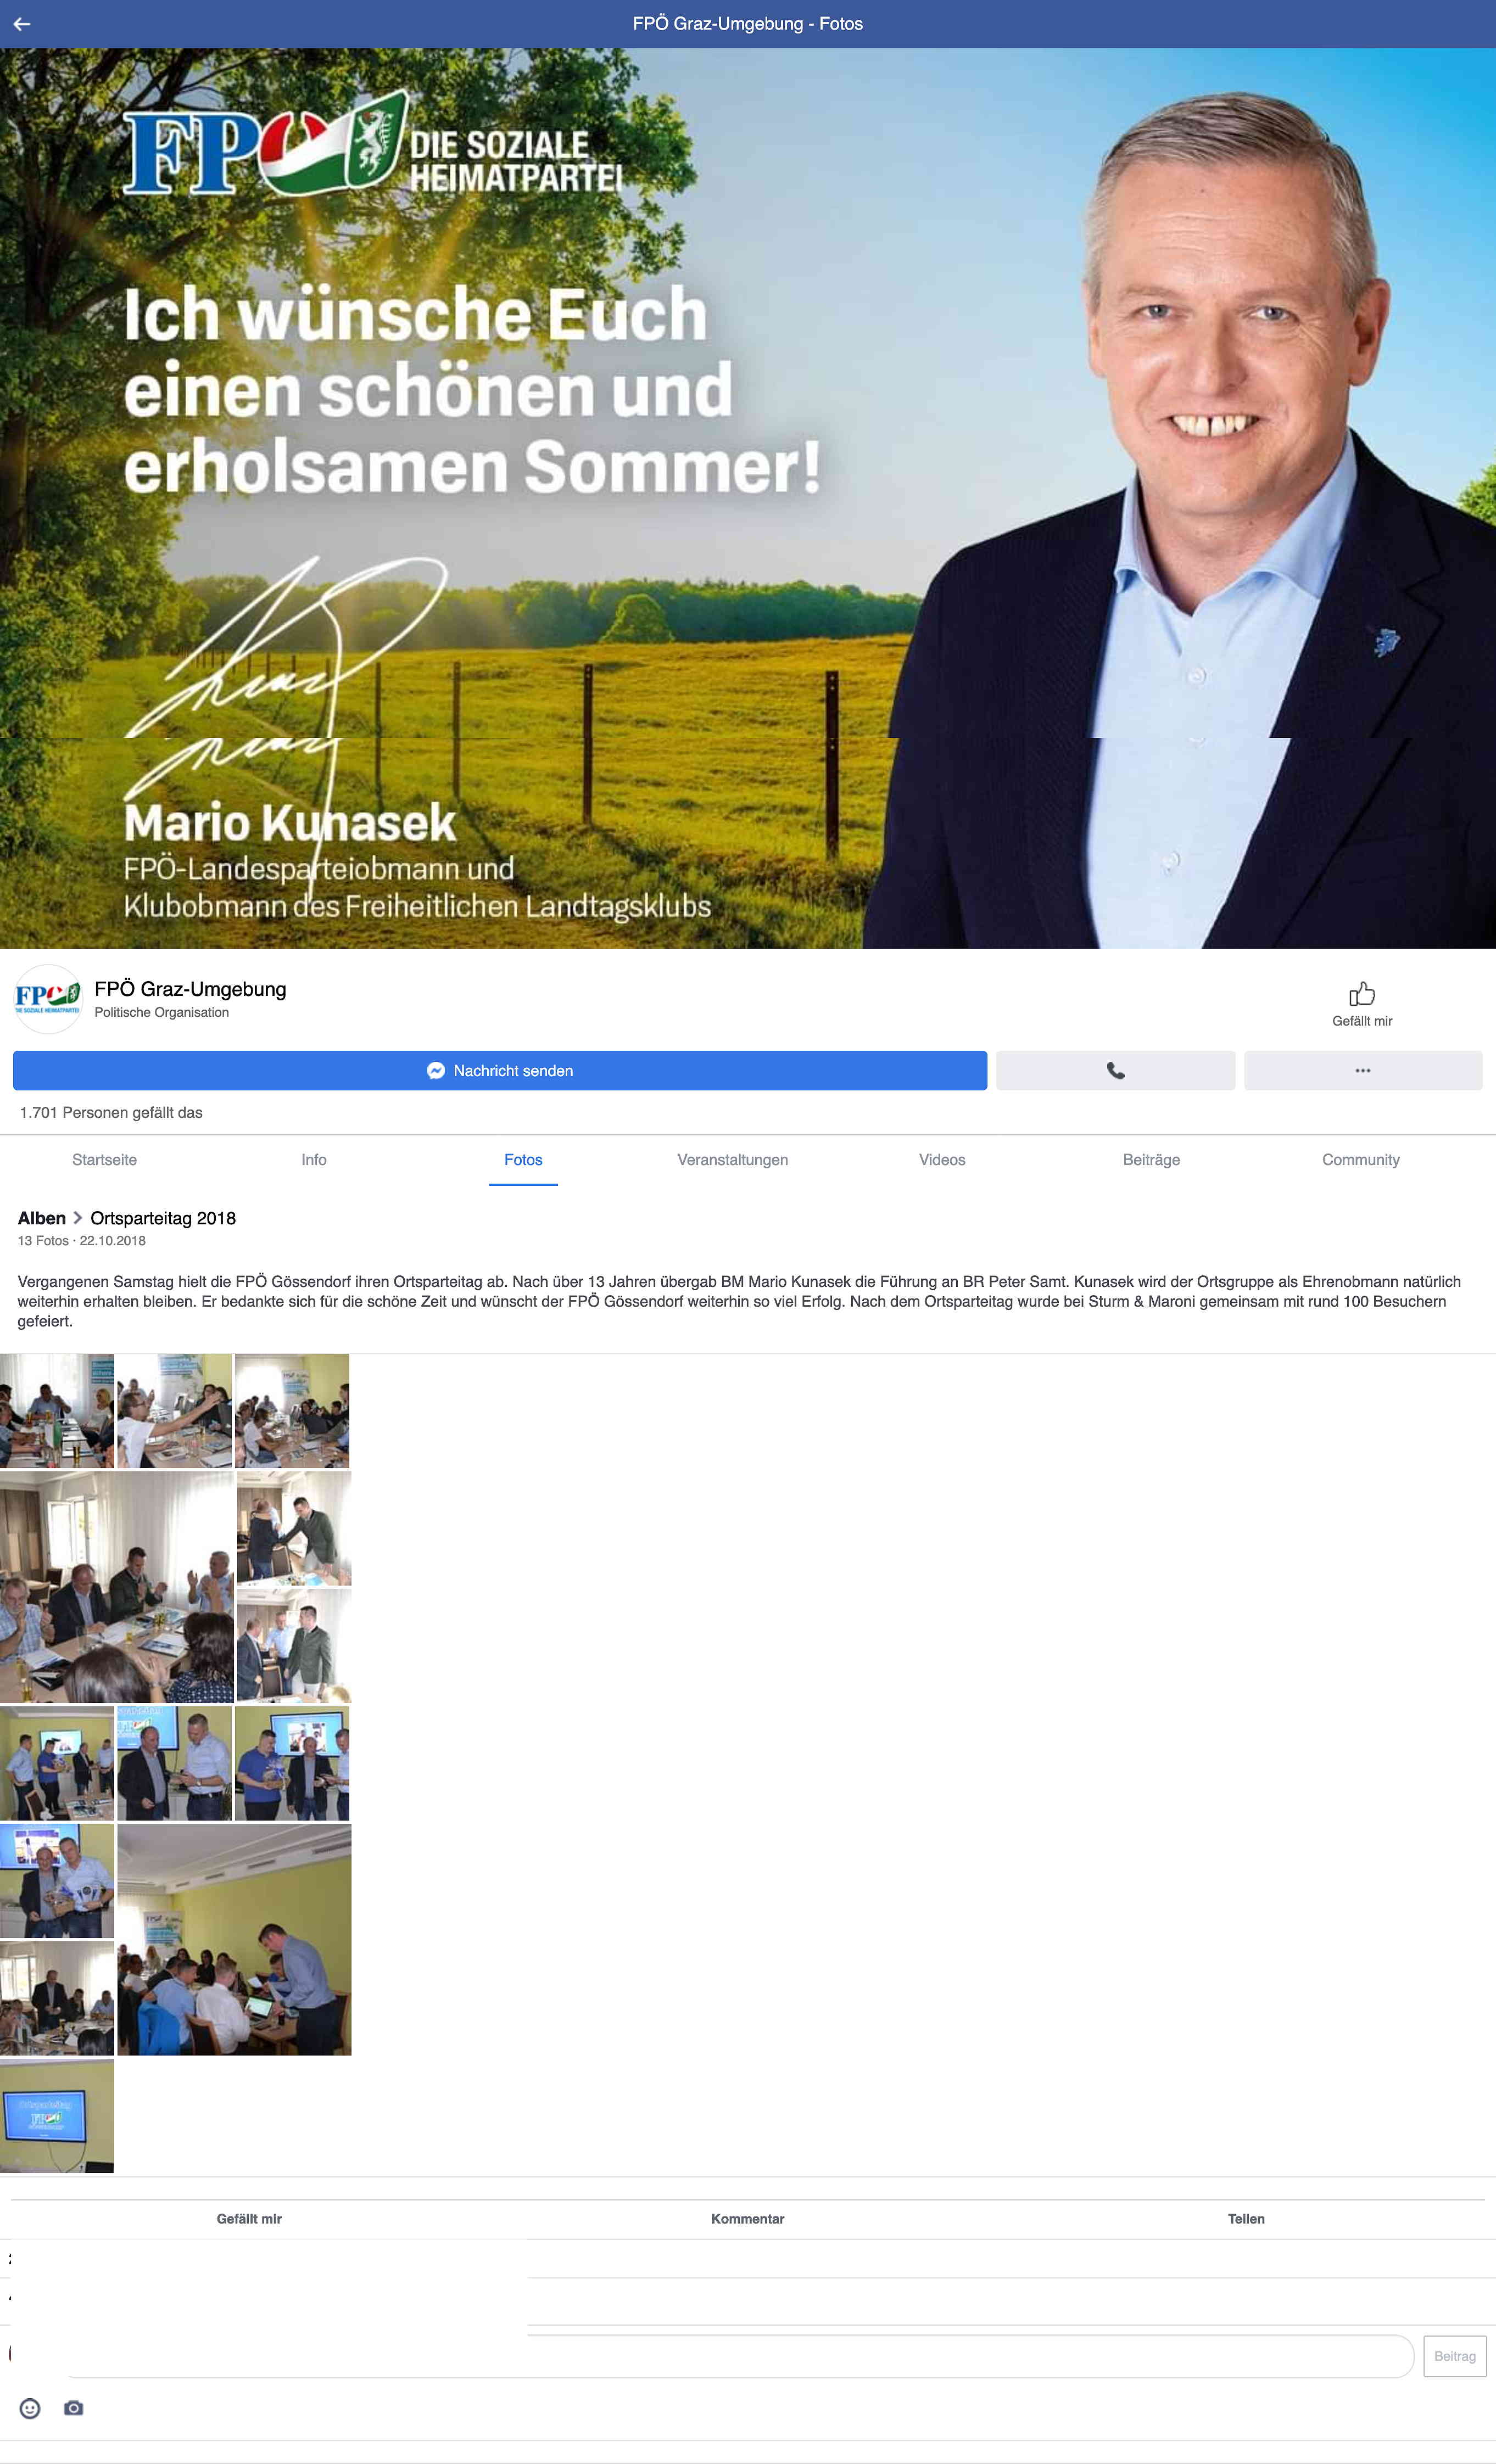Navigate back to Alben breadcrumb
Viewport: 1496px width, 2464px height.
coord(42,1218)
